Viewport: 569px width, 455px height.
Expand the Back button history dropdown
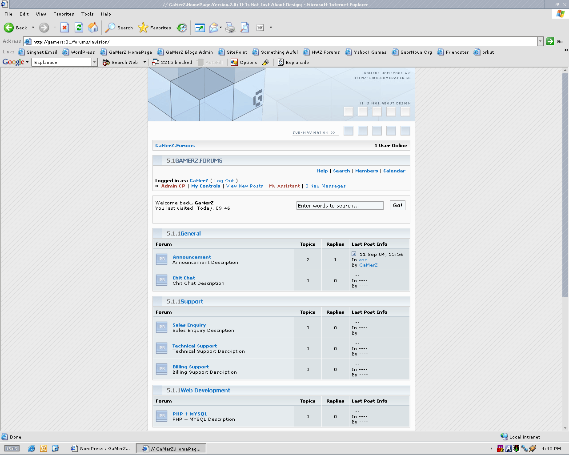(33, 28)
